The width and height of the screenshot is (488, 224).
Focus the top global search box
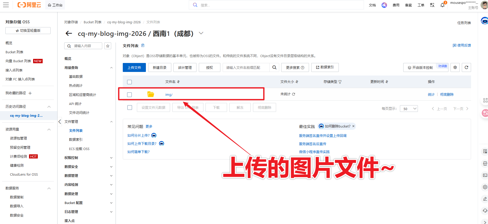(x=276, y=5)
